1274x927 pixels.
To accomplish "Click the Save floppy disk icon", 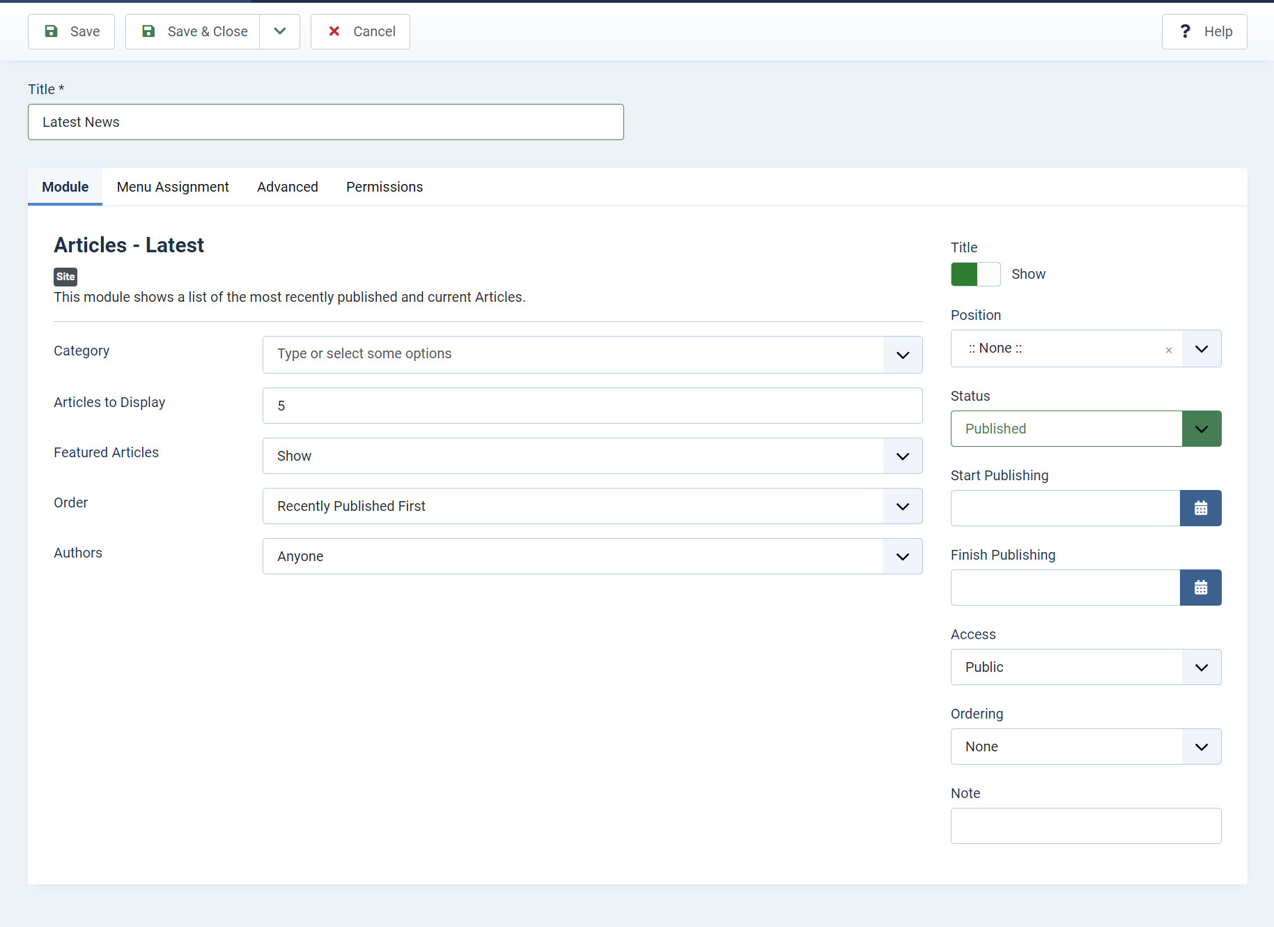I will [51, 31].
